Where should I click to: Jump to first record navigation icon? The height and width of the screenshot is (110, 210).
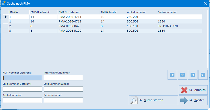pos(172,75)
